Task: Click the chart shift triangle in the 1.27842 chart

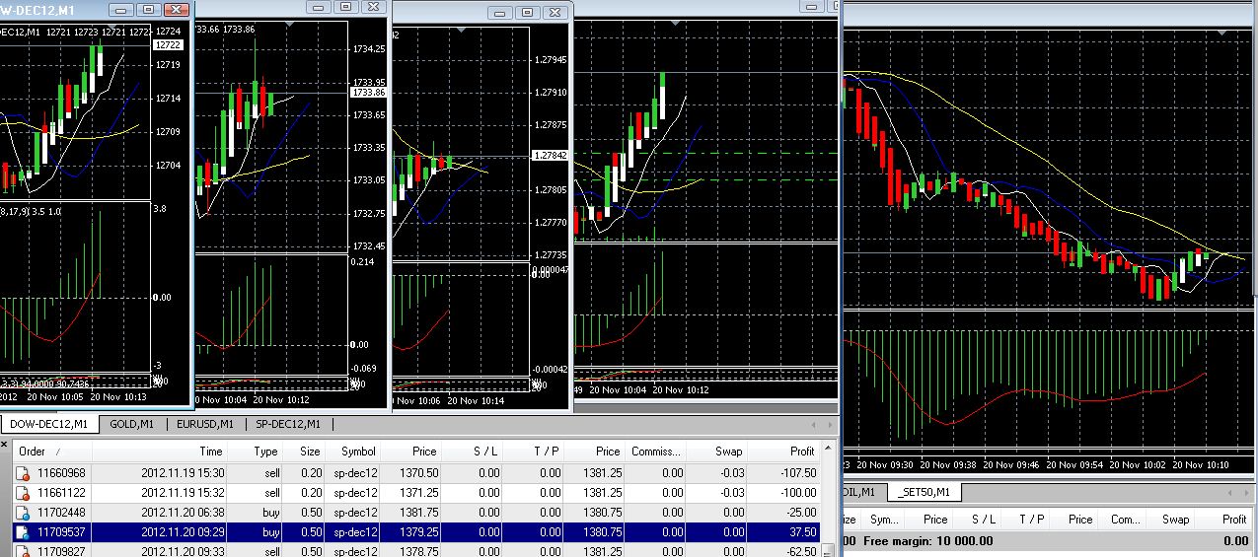Action: 459,30
